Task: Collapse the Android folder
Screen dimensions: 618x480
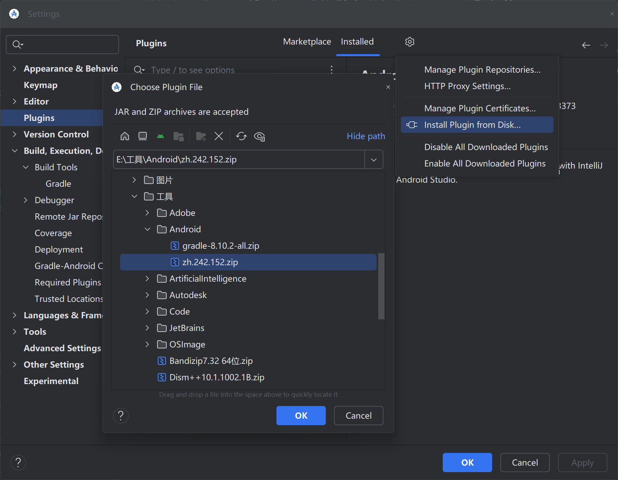Action: 147,229
